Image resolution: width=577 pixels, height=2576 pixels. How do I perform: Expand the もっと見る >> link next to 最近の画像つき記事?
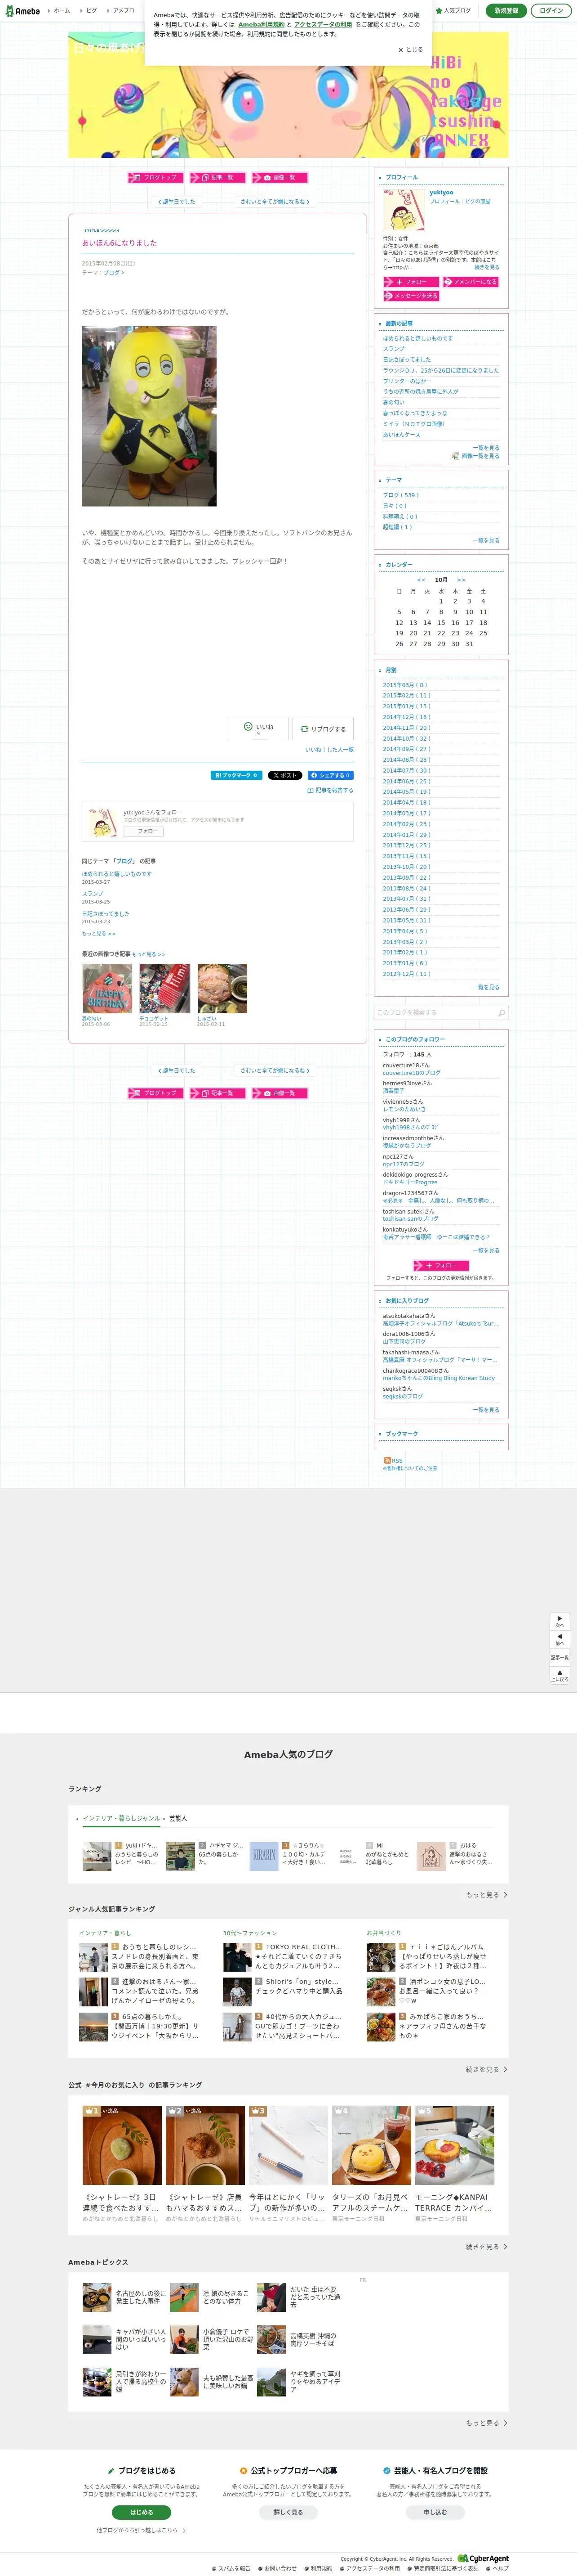pos(149,954)
